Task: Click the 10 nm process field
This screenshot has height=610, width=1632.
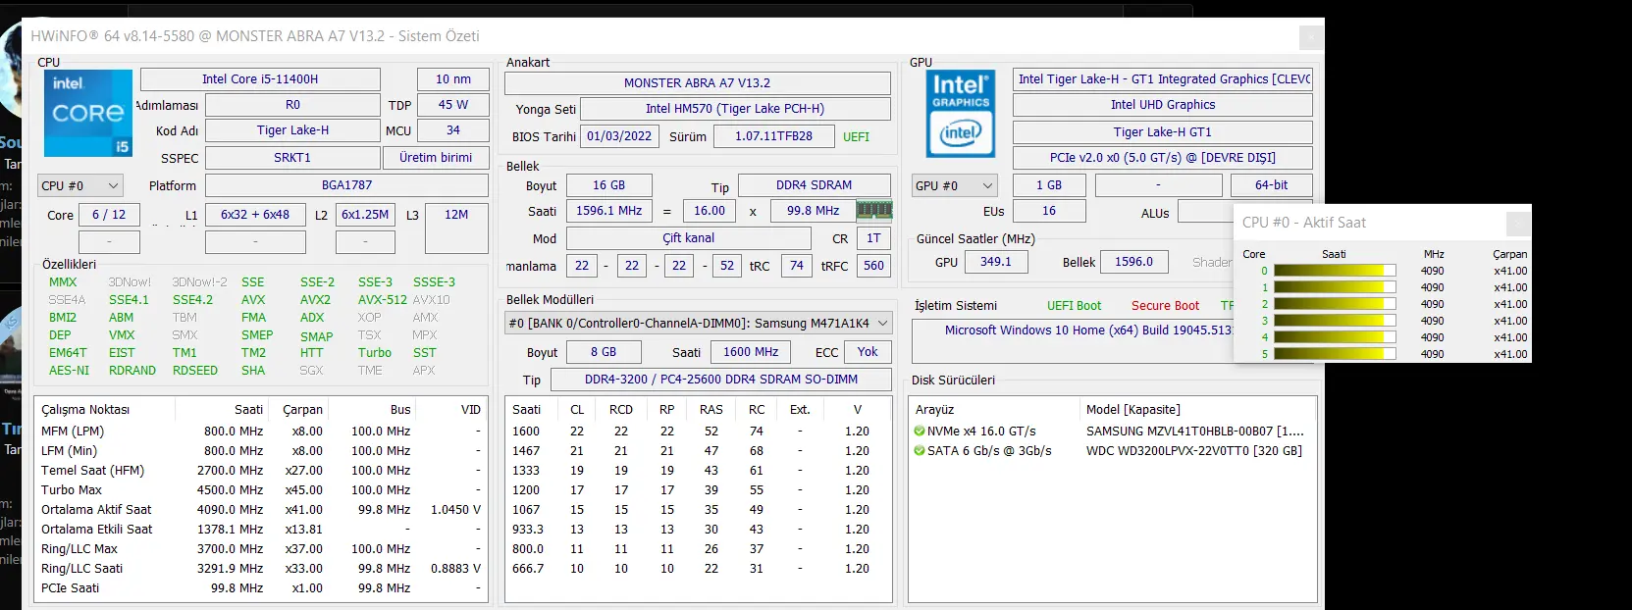Action: point(453,79)
